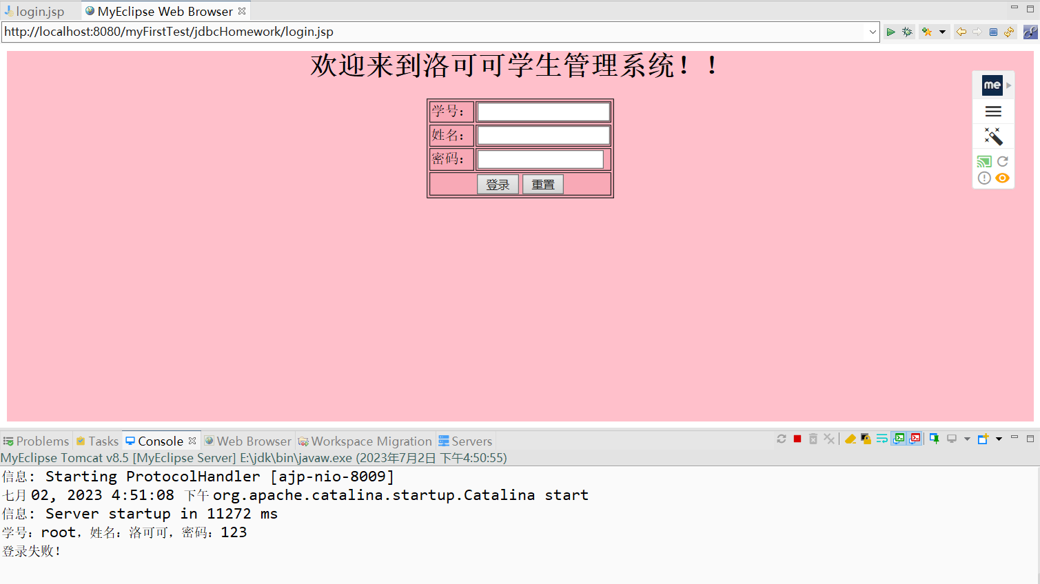Click the debug bug icon in browser toolbar
Viewport: 1040px width, 584px height.
[x=907, y=32]
